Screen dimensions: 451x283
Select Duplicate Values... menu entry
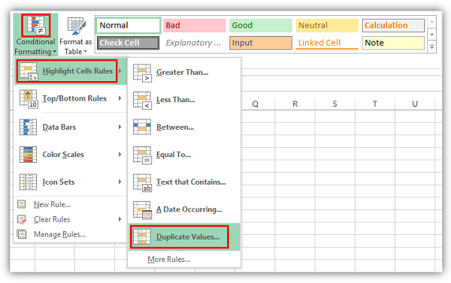184,236
